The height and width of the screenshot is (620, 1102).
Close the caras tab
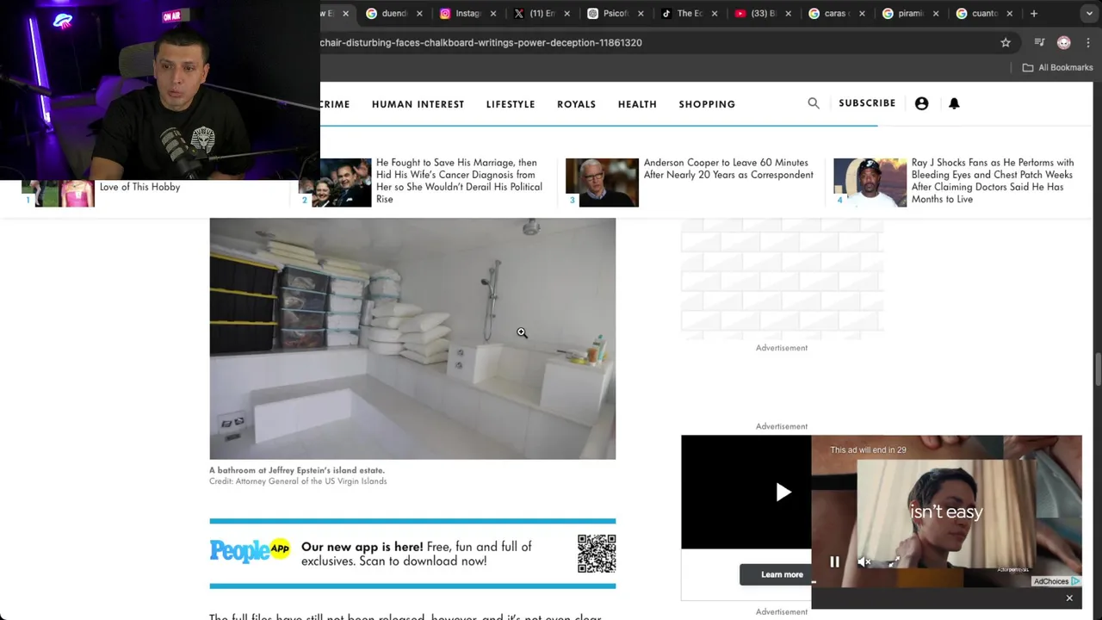pyautogui.click(x=862, y=14)
